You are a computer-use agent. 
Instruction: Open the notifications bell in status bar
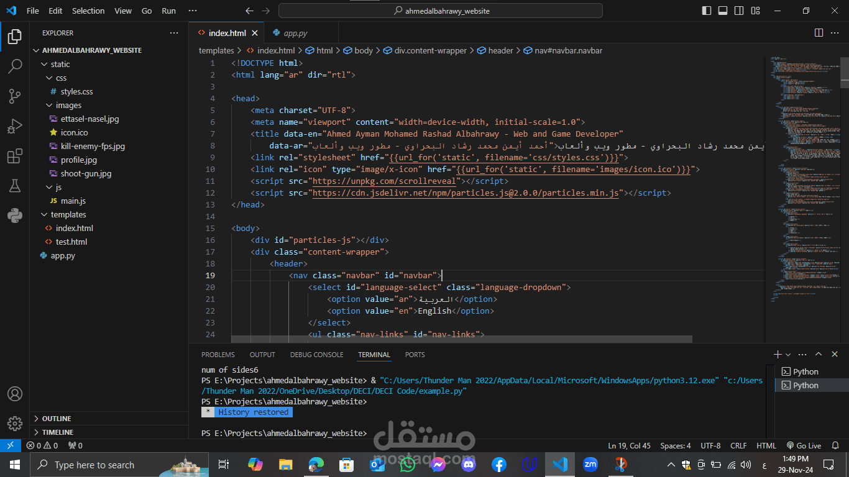point(835,445)
